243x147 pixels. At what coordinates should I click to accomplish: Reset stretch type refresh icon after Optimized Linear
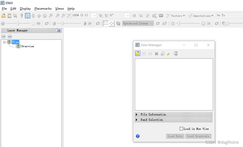point(158,24)
